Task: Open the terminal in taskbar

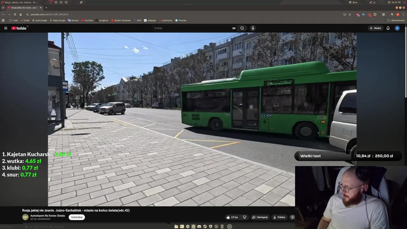Action: [182, 226]
